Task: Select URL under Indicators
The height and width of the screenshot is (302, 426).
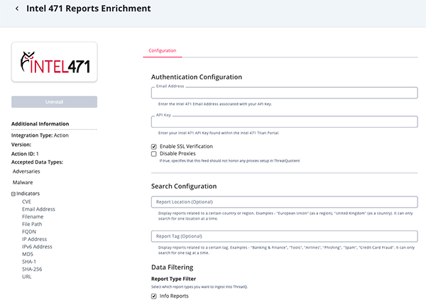Action: pos(27,276)
